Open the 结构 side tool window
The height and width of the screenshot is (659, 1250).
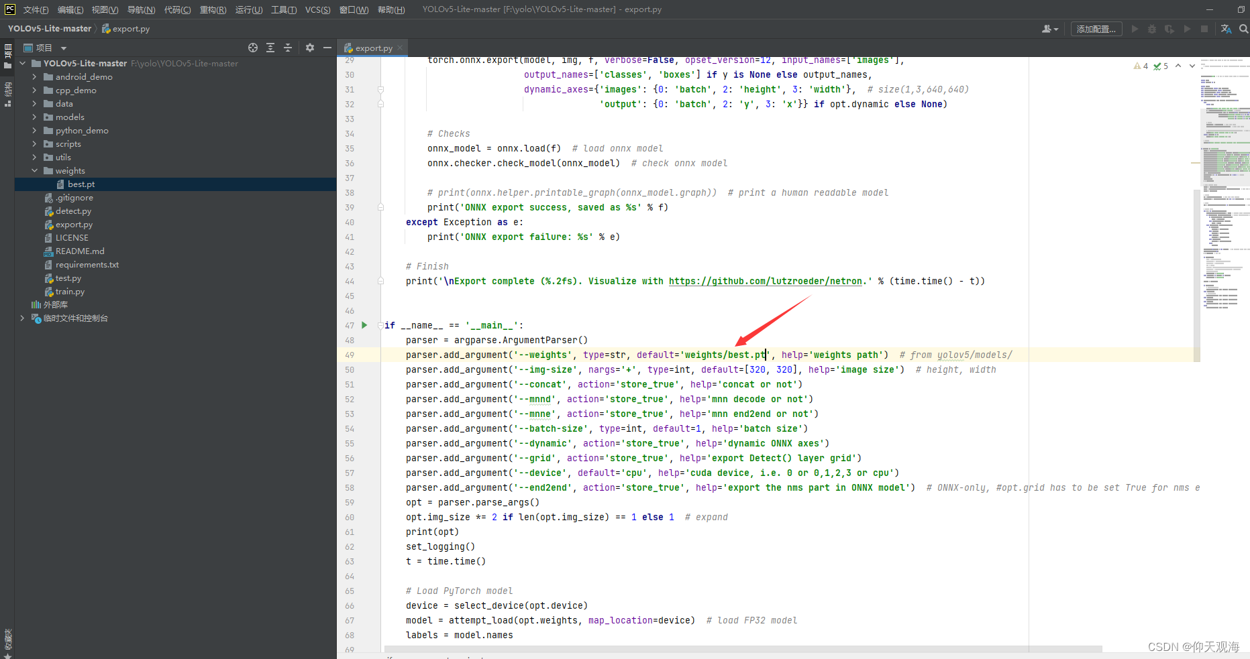click(x=8, y=94)
